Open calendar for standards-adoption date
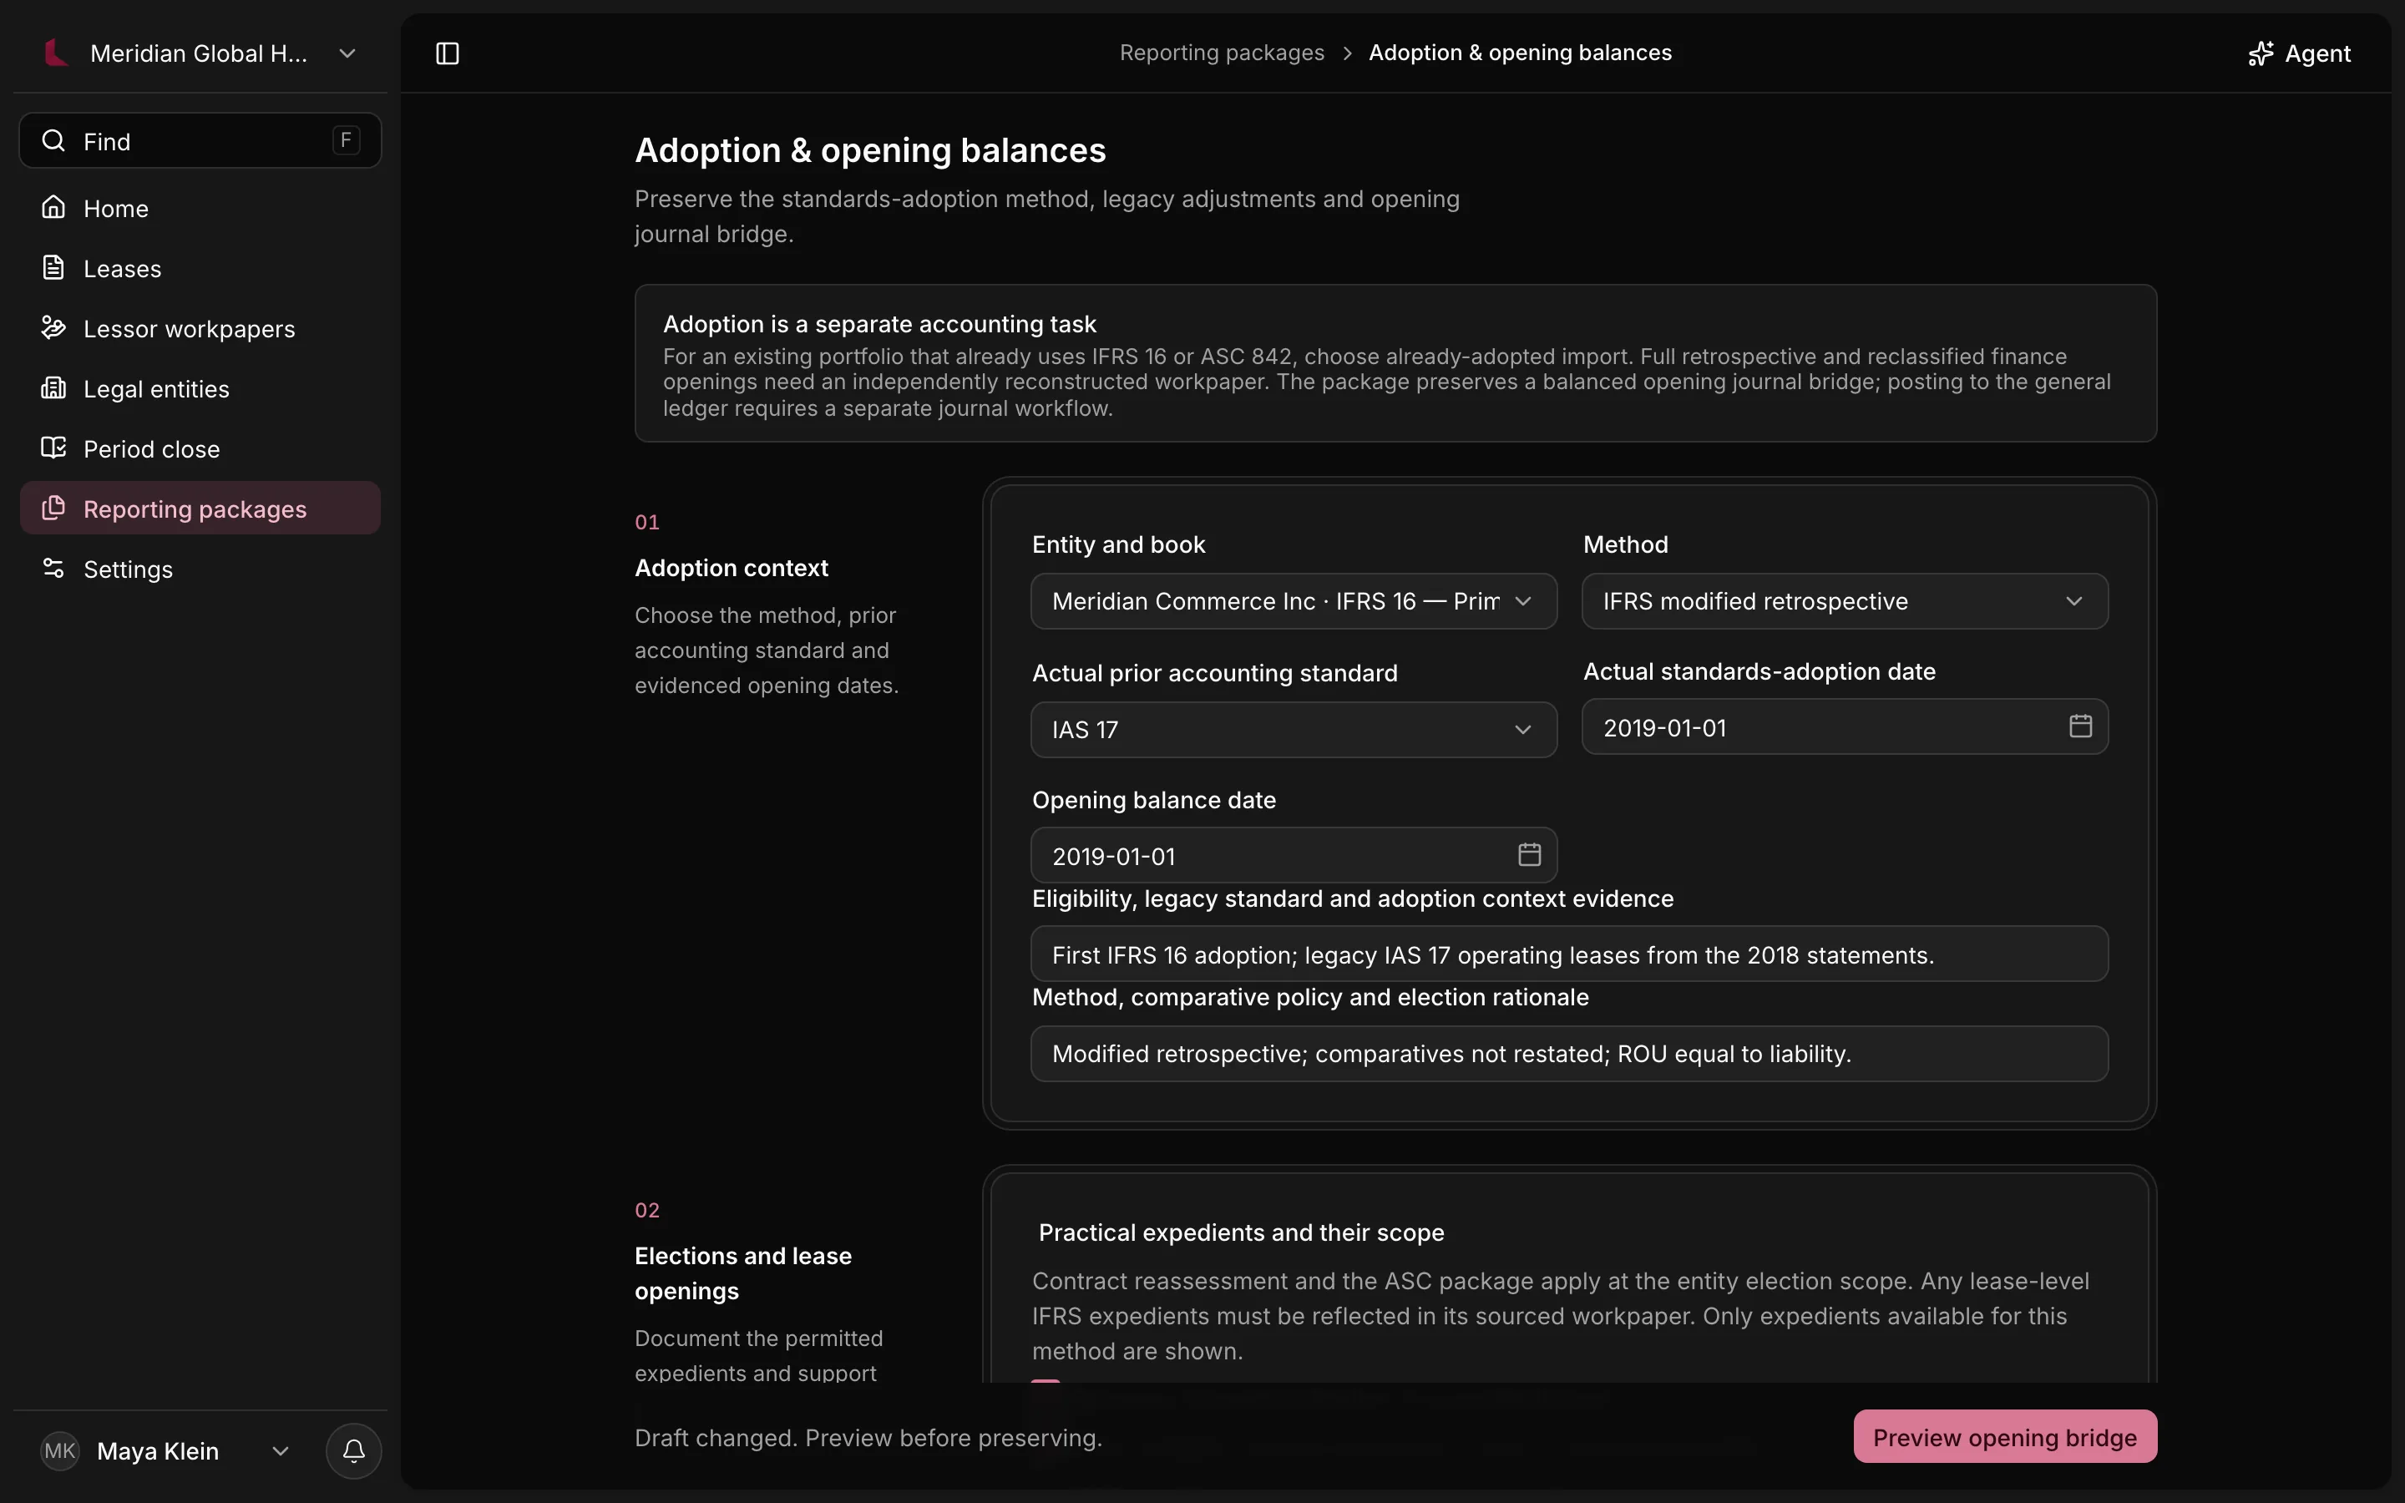The height and width of the screenshot is (1503, 2405). tap(2080, 726)
